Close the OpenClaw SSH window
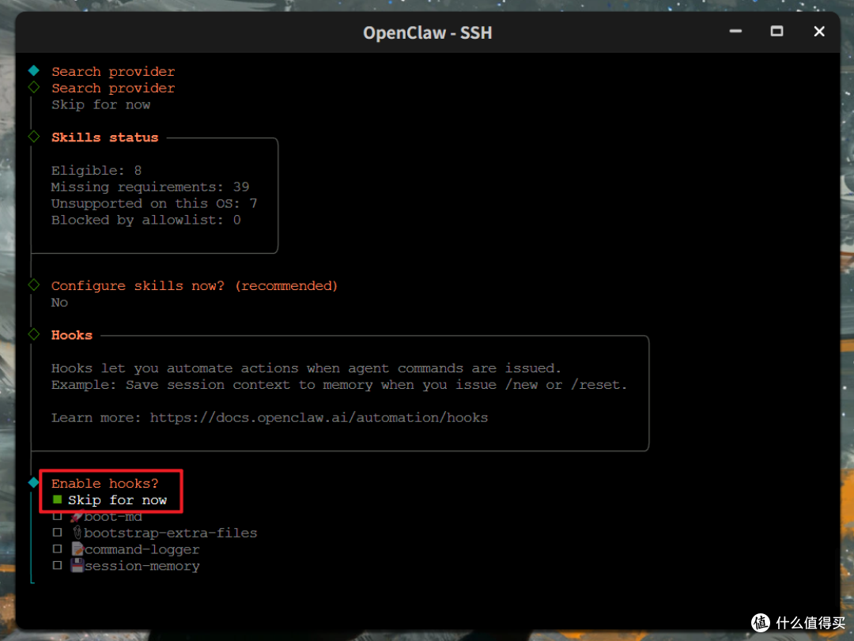854x641 pixels. click(818, 32)
